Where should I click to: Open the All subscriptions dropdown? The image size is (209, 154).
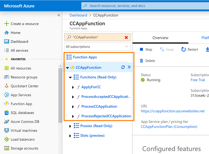(97, 47)
